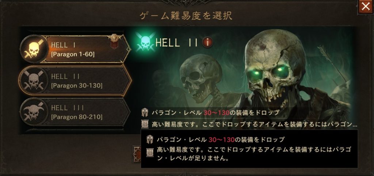Click the scroll icon beside truncated difficulty warning
Viewport: 374px width, 176px height.
pos(145,124)
